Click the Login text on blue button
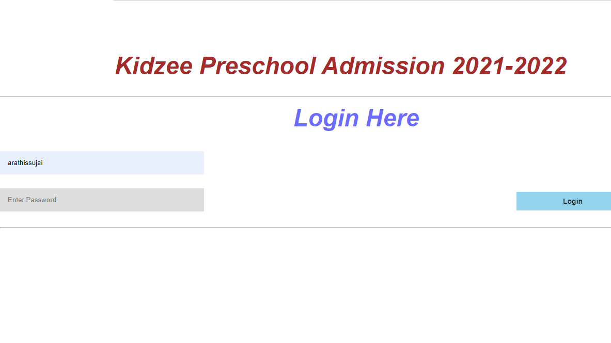 click(x=572, y=201)
